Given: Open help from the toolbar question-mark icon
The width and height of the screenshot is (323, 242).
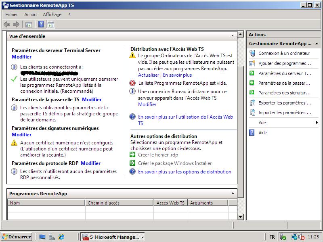Looking at the screenshot, I should click(x=41, y=25).
